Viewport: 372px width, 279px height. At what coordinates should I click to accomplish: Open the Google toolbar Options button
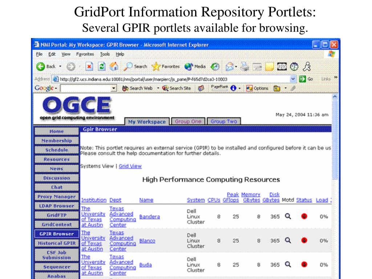coord(257,88)
